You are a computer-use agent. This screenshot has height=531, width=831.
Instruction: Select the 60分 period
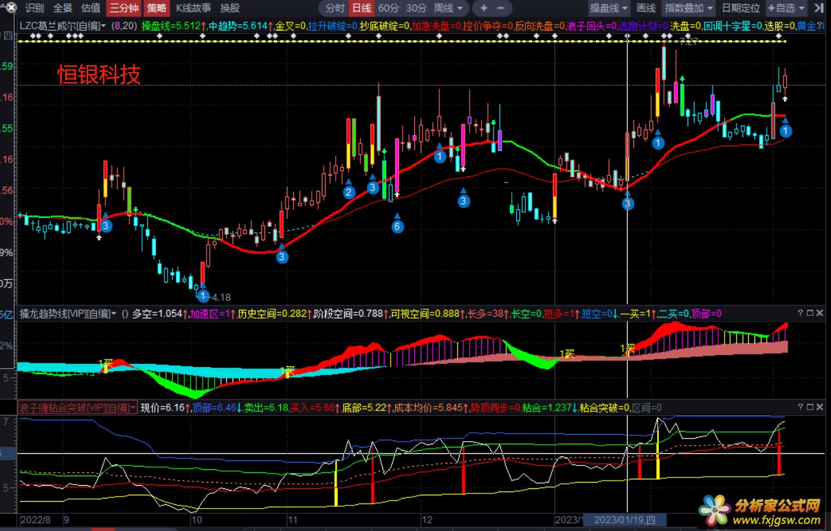coord(388,8)
